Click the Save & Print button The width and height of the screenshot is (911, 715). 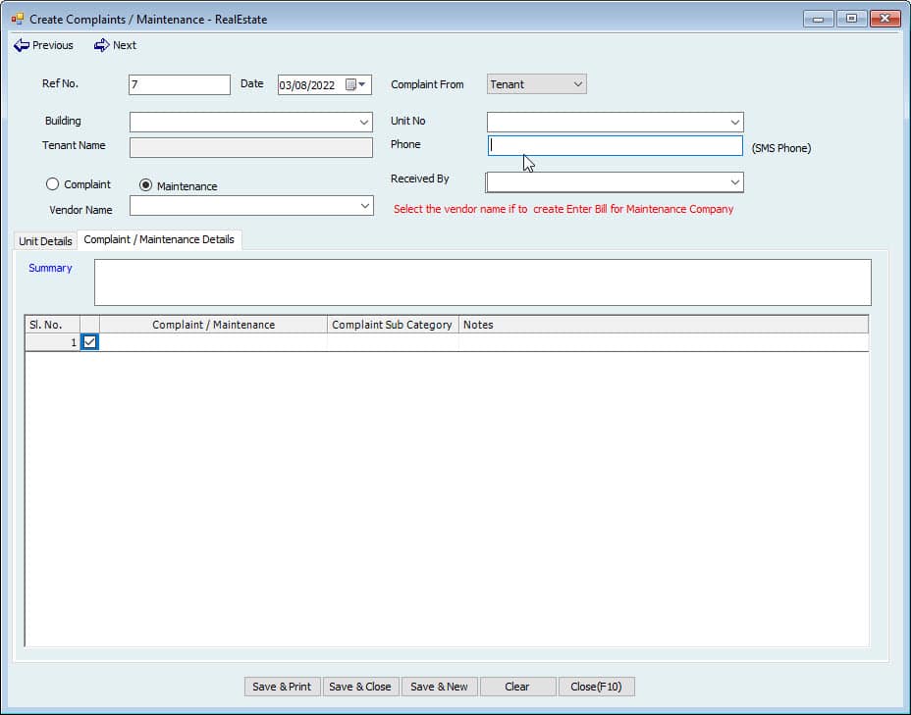(x=282, y=687)
